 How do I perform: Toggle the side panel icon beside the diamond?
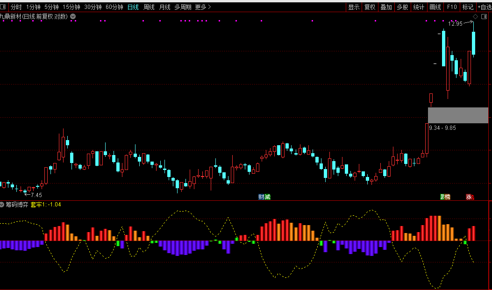485,17
